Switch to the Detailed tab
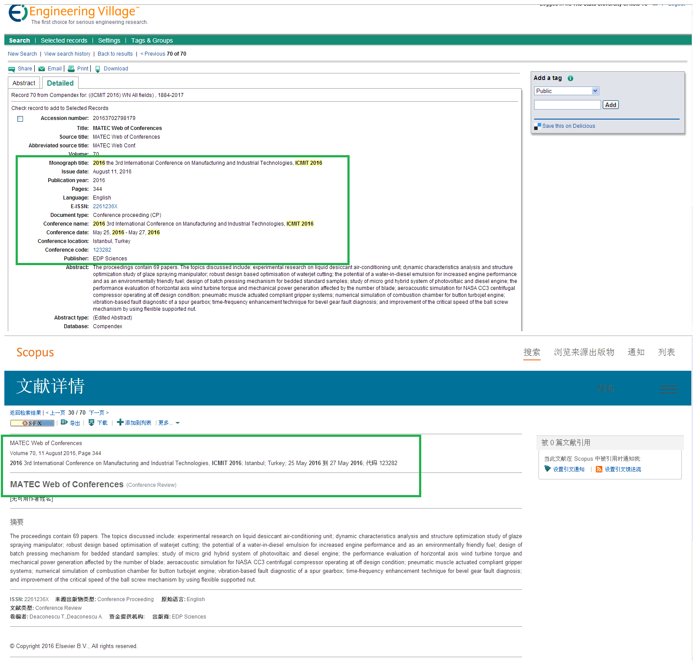This screenshot has height=665, width=697. point(60,83)
